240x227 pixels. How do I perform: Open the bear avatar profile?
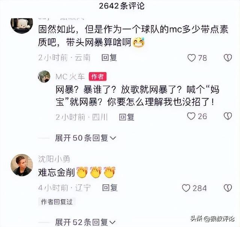coord(22,25)
